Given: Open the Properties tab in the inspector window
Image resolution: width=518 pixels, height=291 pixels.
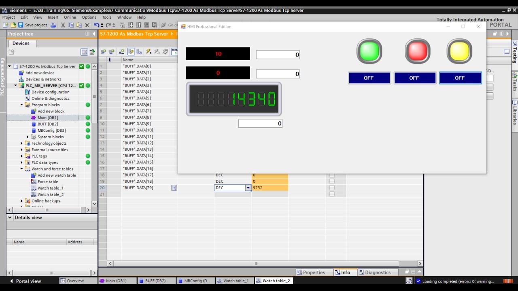Looking at the screenshot, I should pyautogui.click(x=314, y=272).
